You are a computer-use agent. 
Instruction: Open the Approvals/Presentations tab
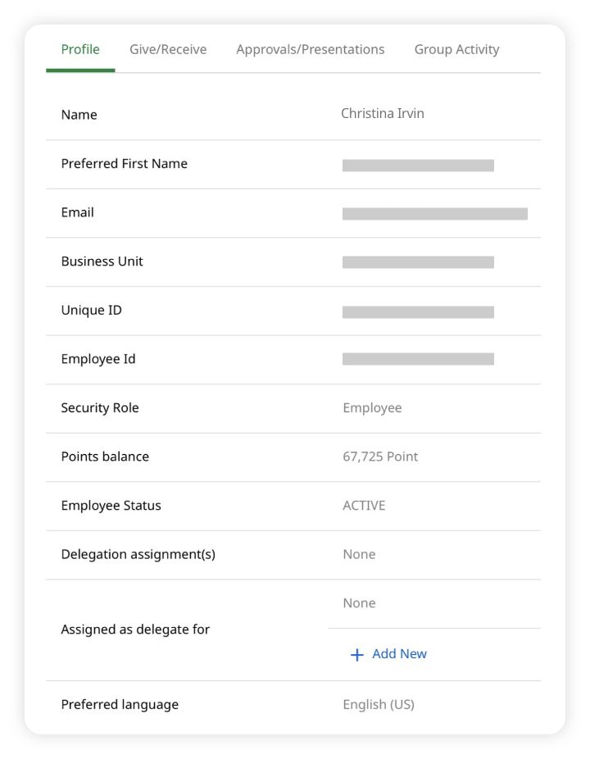310,49
